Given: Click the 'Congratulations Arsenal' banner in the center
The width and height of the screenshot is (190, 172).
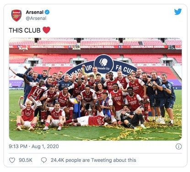Looking at the screenshot, I should [98, 47].
